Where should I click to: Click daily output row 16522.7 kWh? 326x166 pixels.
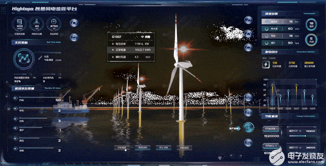(x=131, y=50)
